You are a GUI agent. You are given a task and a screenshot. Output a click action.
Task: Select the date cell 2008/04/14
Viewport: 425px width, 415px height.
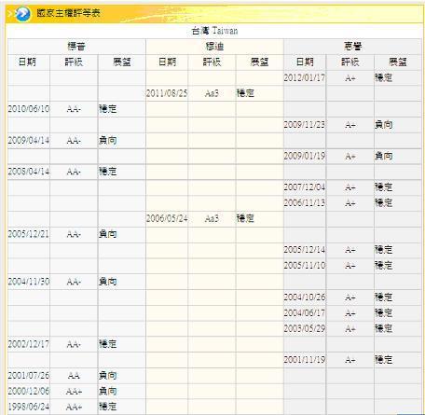(29, 172)
